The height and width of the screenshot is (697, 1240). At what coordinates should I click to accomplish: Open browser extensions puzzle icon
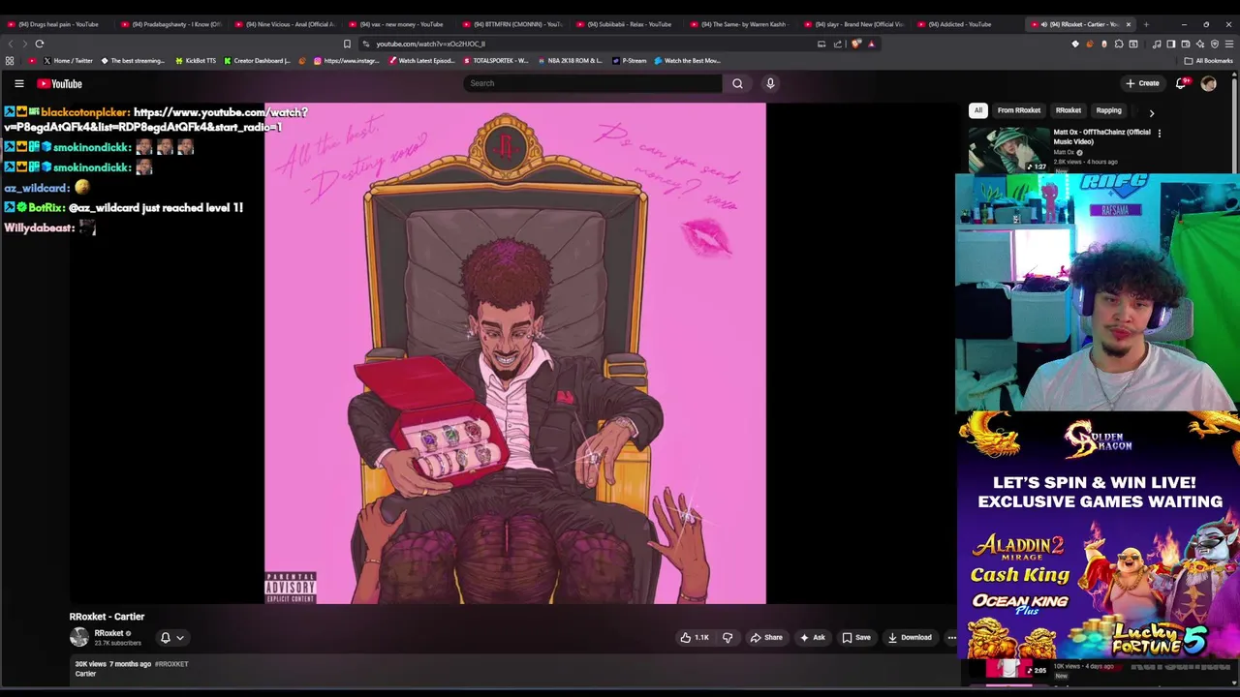[1119, 44]
